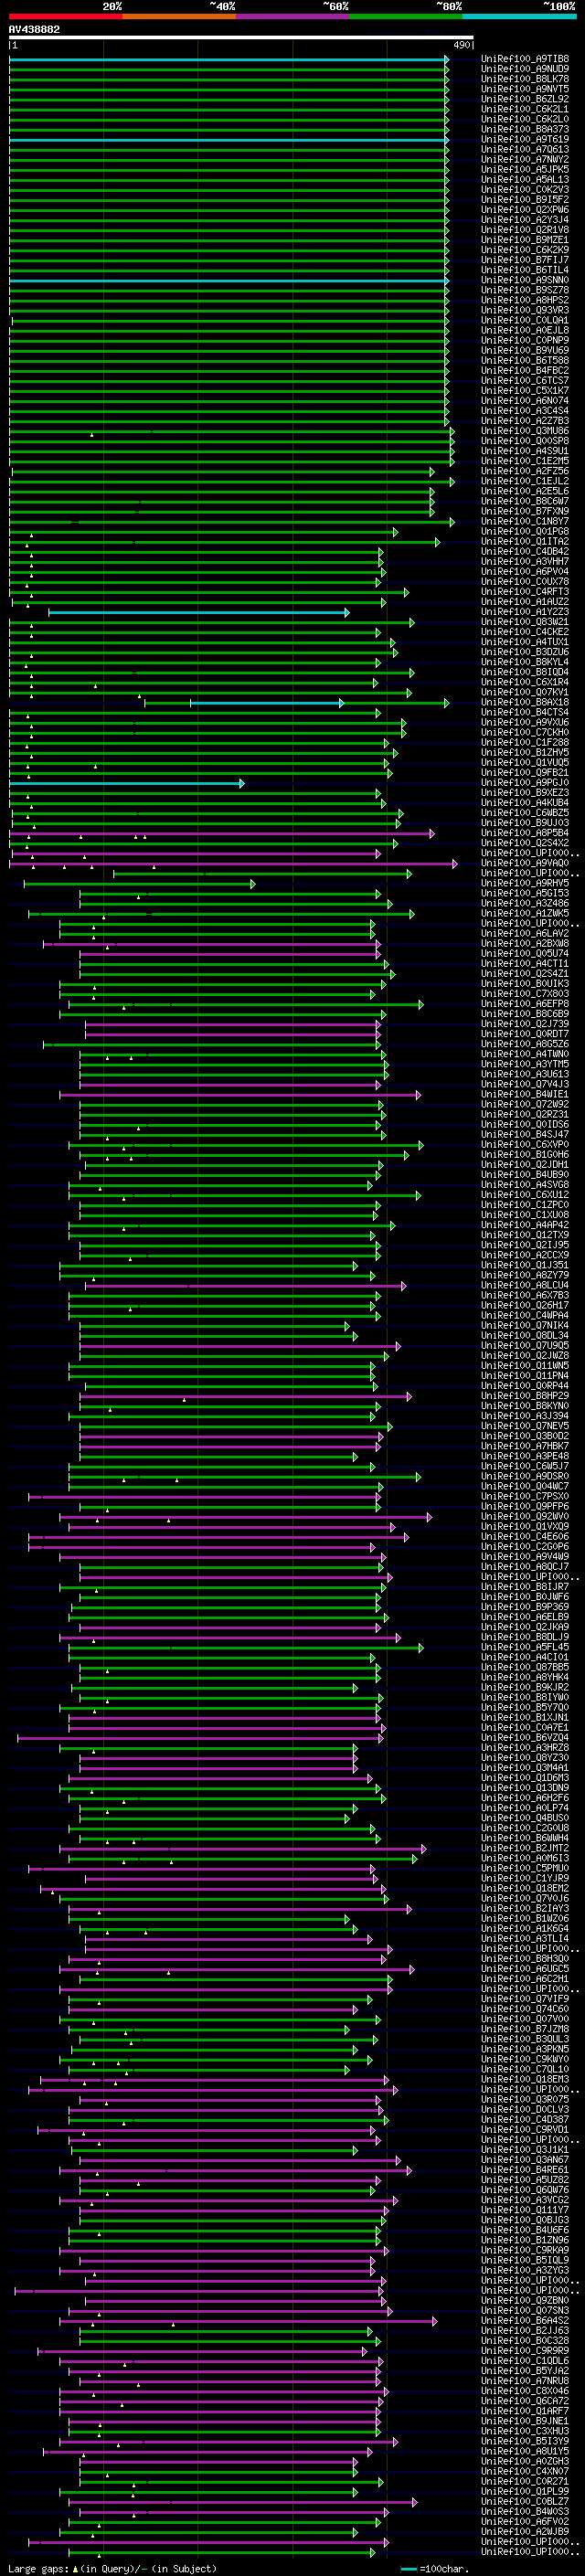The width and height of the screenshot is (585, 2576).
Task: Click hit label UniRef100_Q2R1V8
Action: (525, 229)
